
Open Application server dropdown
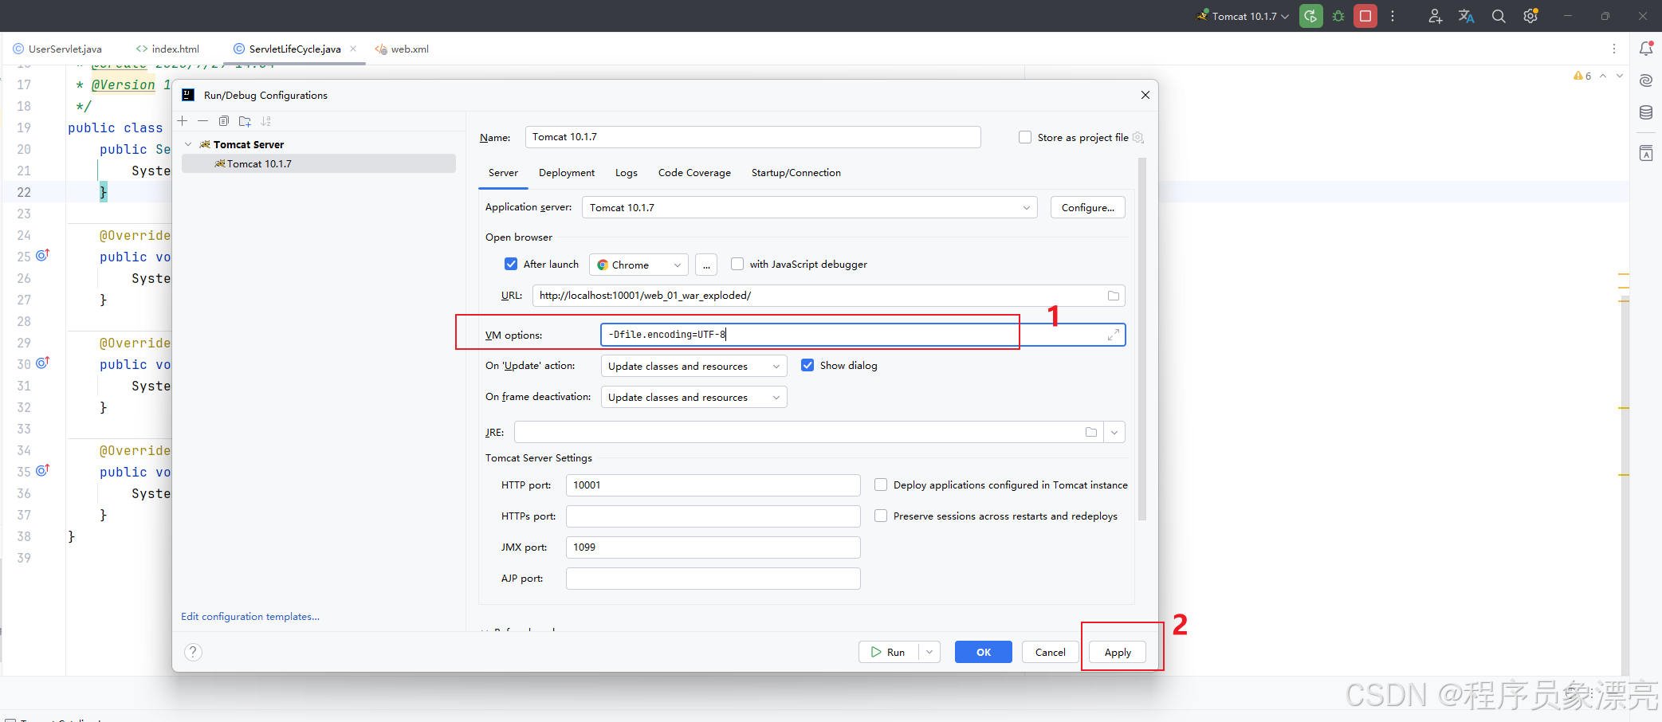(809, 207)
